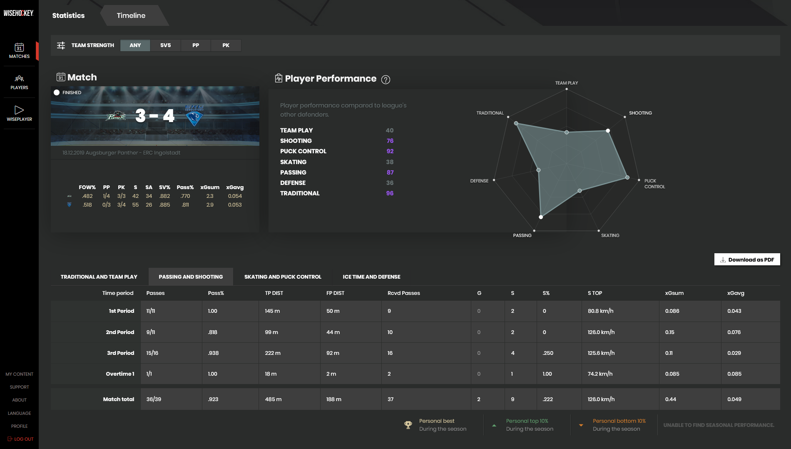Click the FINISHED match status label

tap(72, 92)
